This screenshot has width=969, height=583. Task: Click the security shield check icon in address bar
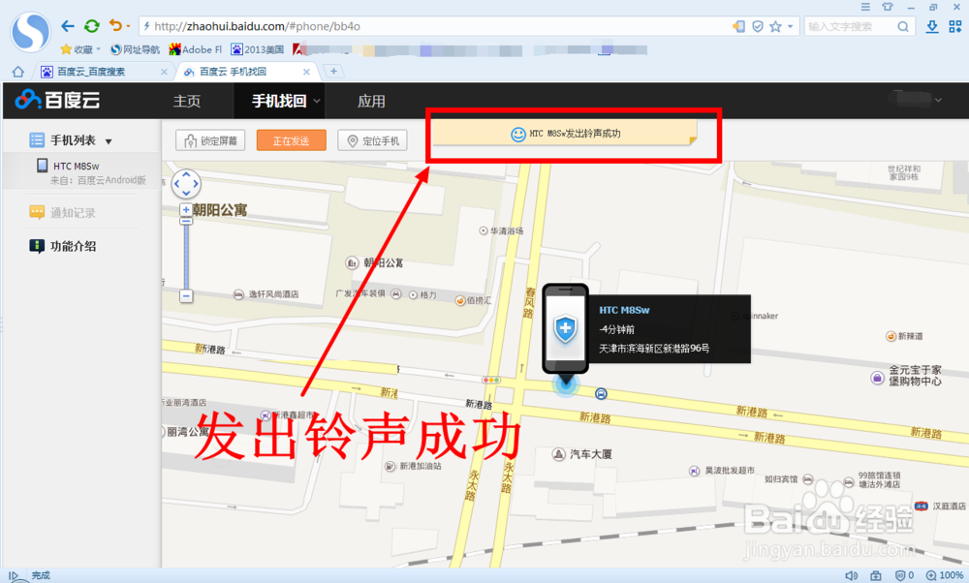coord(757,26)
